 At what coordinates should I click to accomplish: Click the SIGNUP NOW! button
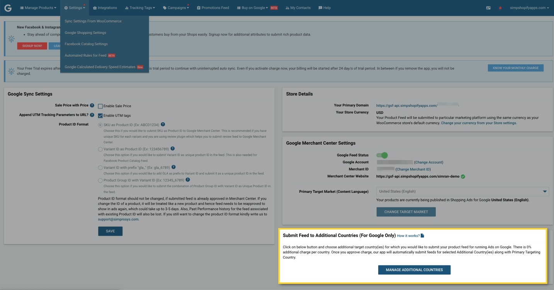point(32,46)
